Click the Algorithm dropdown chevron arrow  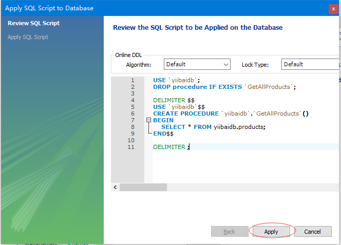(x=226, y=65)
